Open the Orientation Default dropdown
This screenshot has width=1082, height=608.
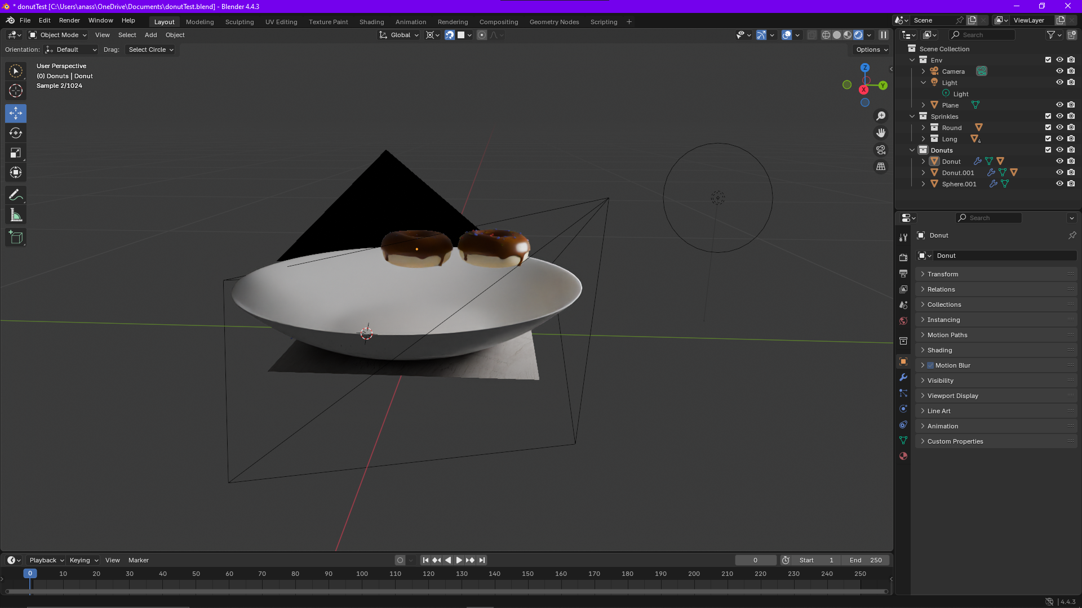71,50
